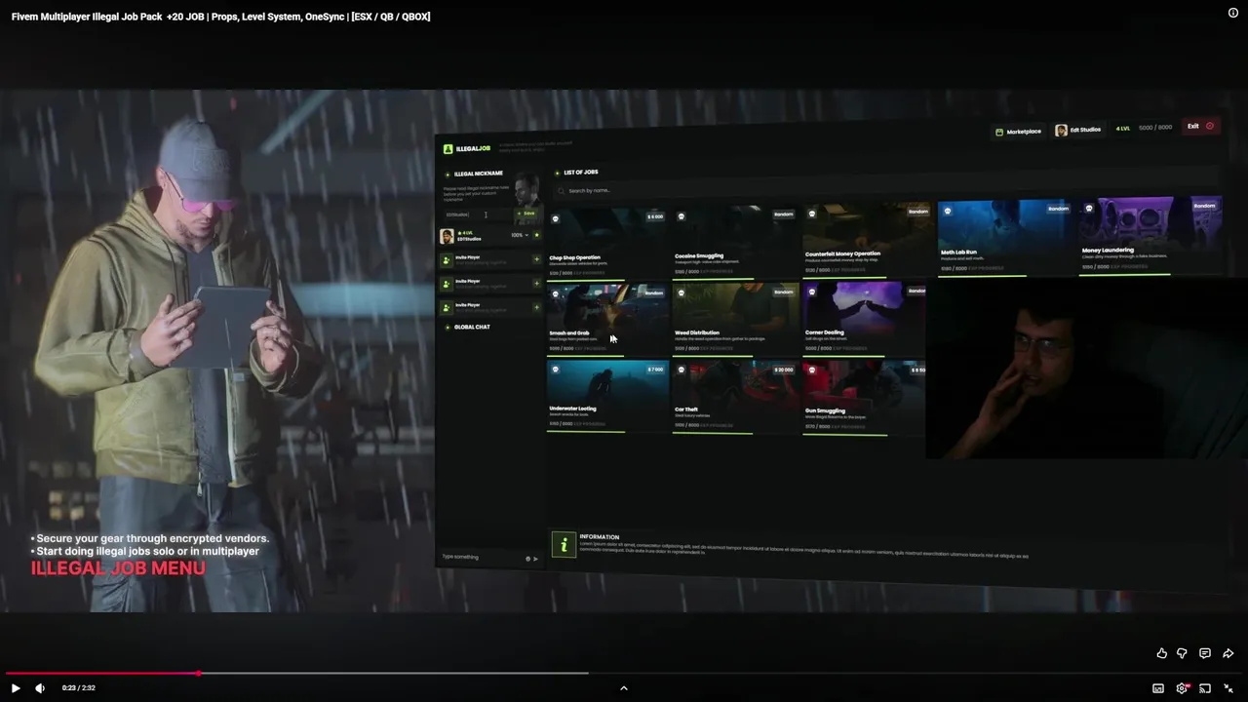The height and width of the screenshot is (702, 1248).
Task: Click the $ 20 000 reward tag
Action: pyautogui.click(x=784, y=370)
